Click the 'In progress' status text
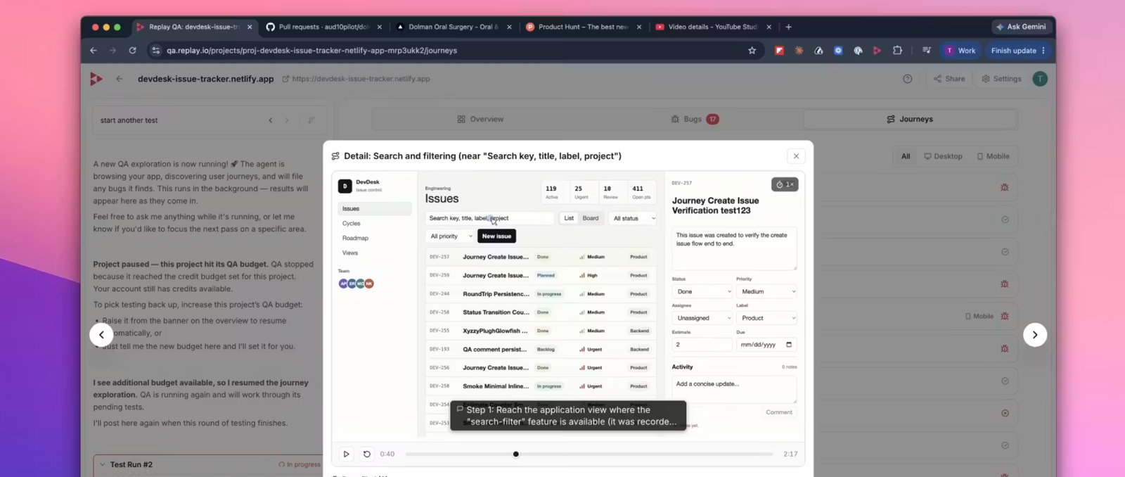 pos(304,464)
